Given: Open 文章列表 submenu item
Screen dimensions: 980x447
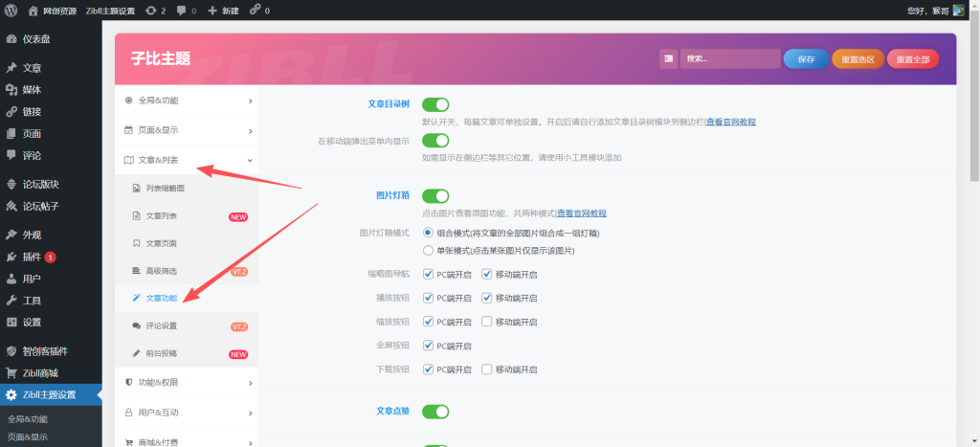Looking at the screenshot, I should pos(187,216).
